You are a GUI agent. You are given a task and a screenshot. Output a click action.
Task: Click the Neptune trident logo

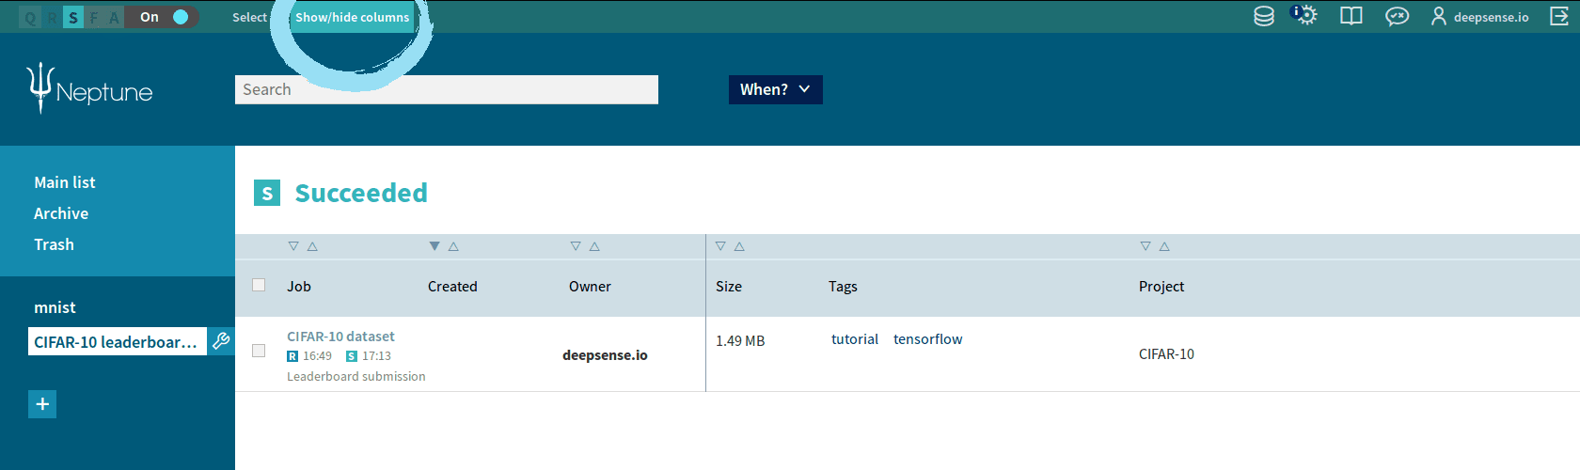[x=40, y=88]
